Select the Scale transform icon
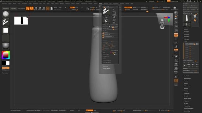 pos(40,8)
